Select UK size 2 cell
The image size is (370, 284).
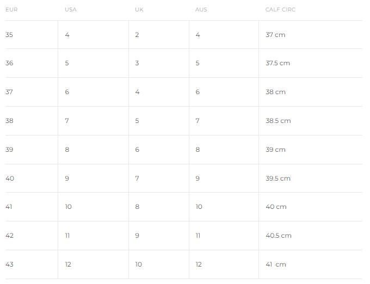(137, 35)
